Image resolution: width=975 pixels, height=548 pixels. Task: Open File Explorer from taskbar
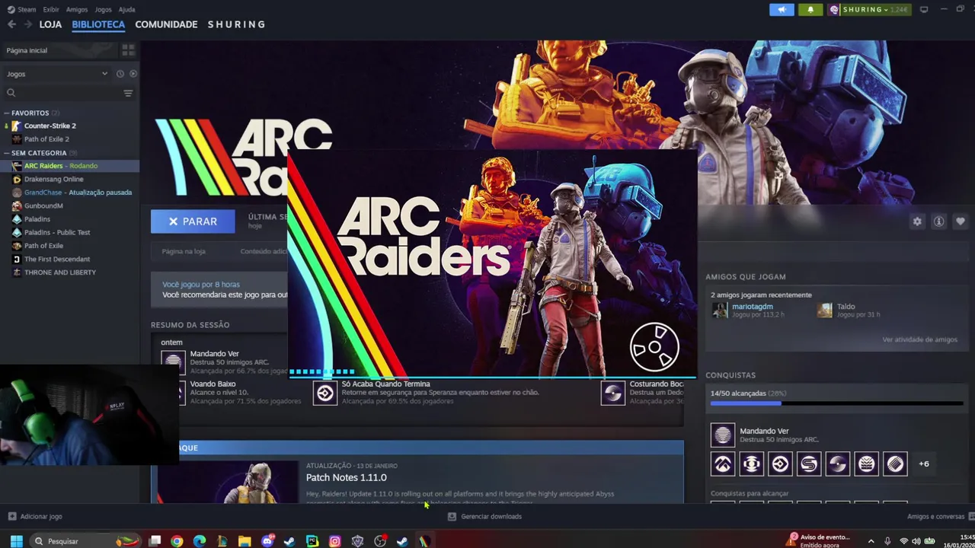(x=245, y=541)
